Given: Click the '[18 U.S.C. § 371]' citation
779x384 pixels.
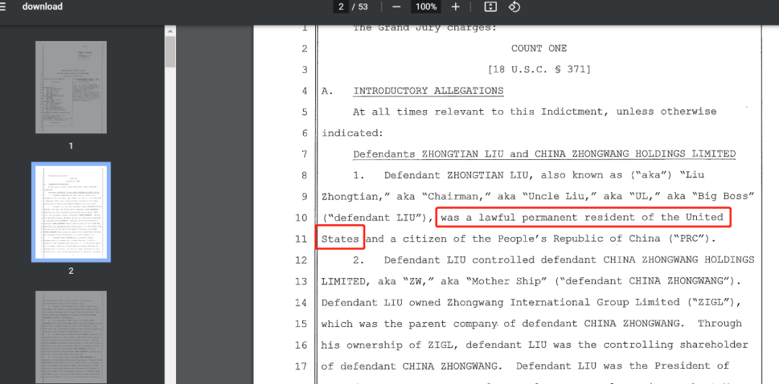Looking at the screenshot, I should (x=539, y=70).
